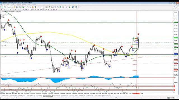This screenshot has width=179, height=100.
Task: Click the Default profile label in status bar
Action: pos(117,98)
